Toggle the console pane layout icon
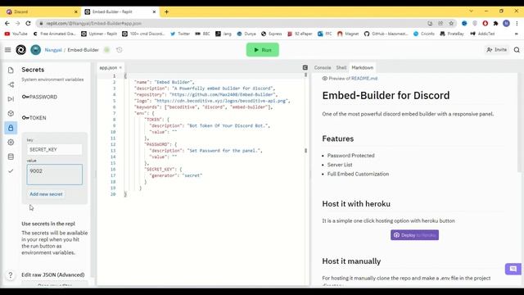The image size is (524, 295). pyautogui.click(x=305, y=67)
